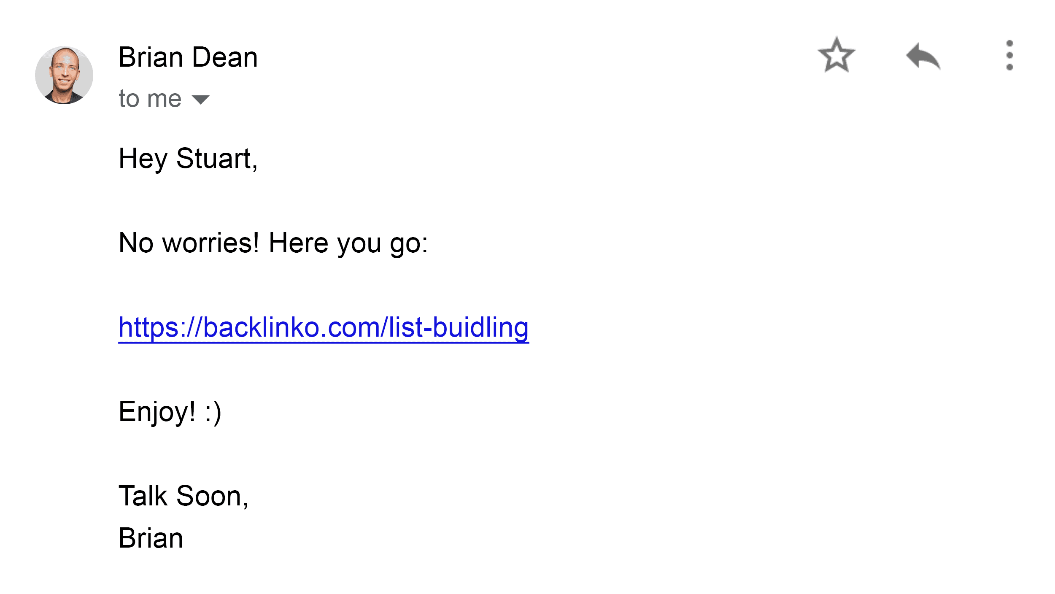
Task: Expand recipient details arrow next to 'to me'
Action: 200,100
